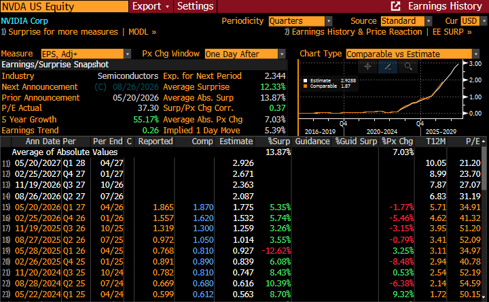
Task: Click the 9.32% price change value
Action: click(x=403, y=295)
